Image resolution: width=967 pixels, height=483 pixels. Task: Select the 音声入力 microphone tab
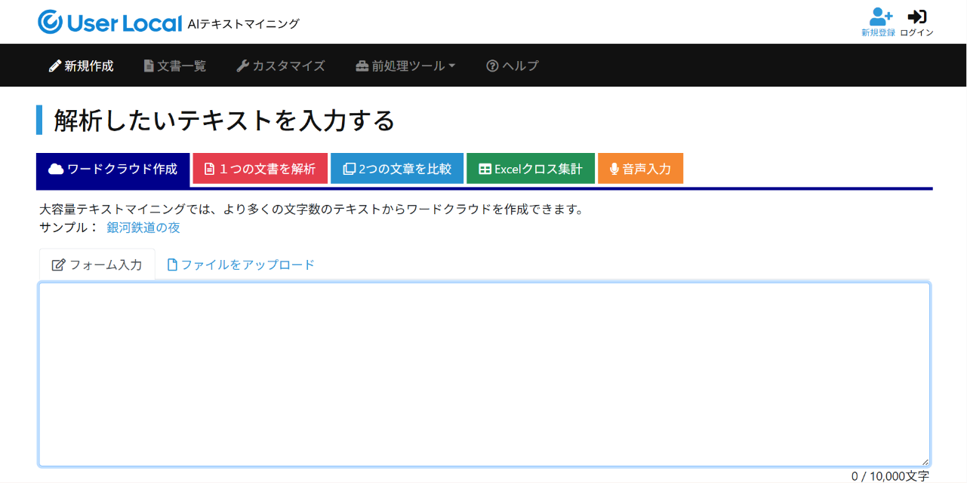point(640,169)
